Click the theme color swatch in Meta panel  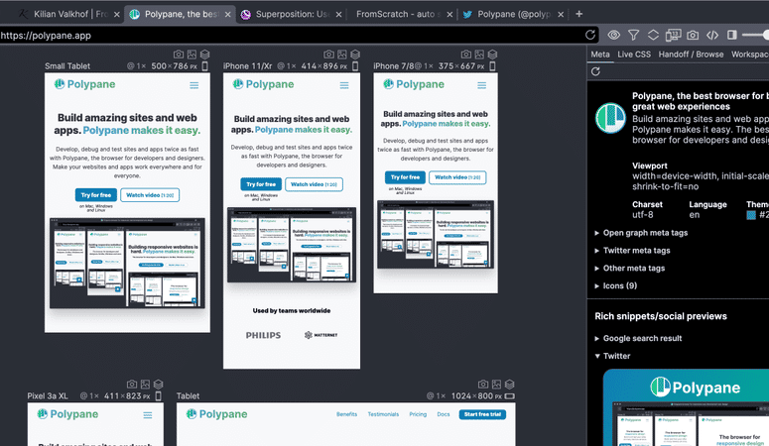point(751,215)
